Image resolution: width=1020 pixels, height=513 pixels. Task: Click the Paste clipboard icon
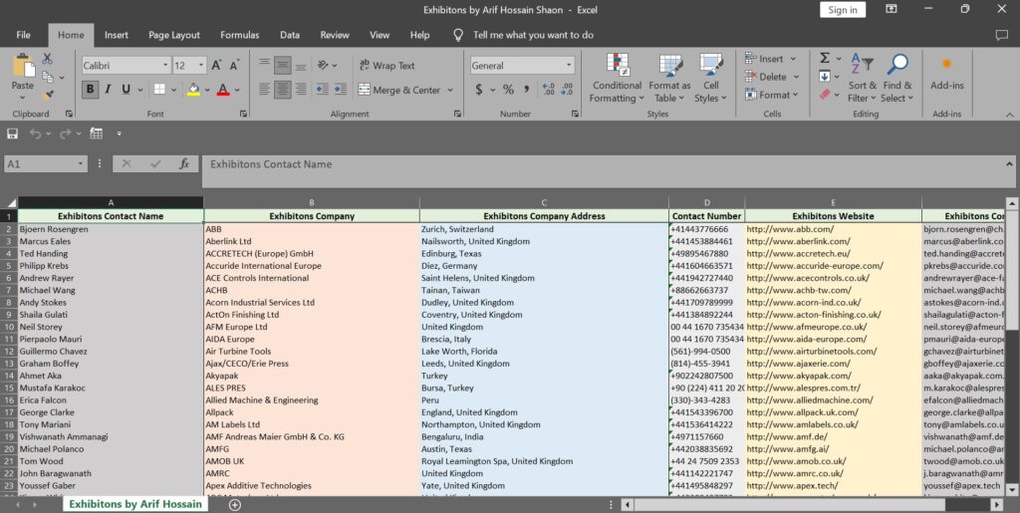point(23,67)
